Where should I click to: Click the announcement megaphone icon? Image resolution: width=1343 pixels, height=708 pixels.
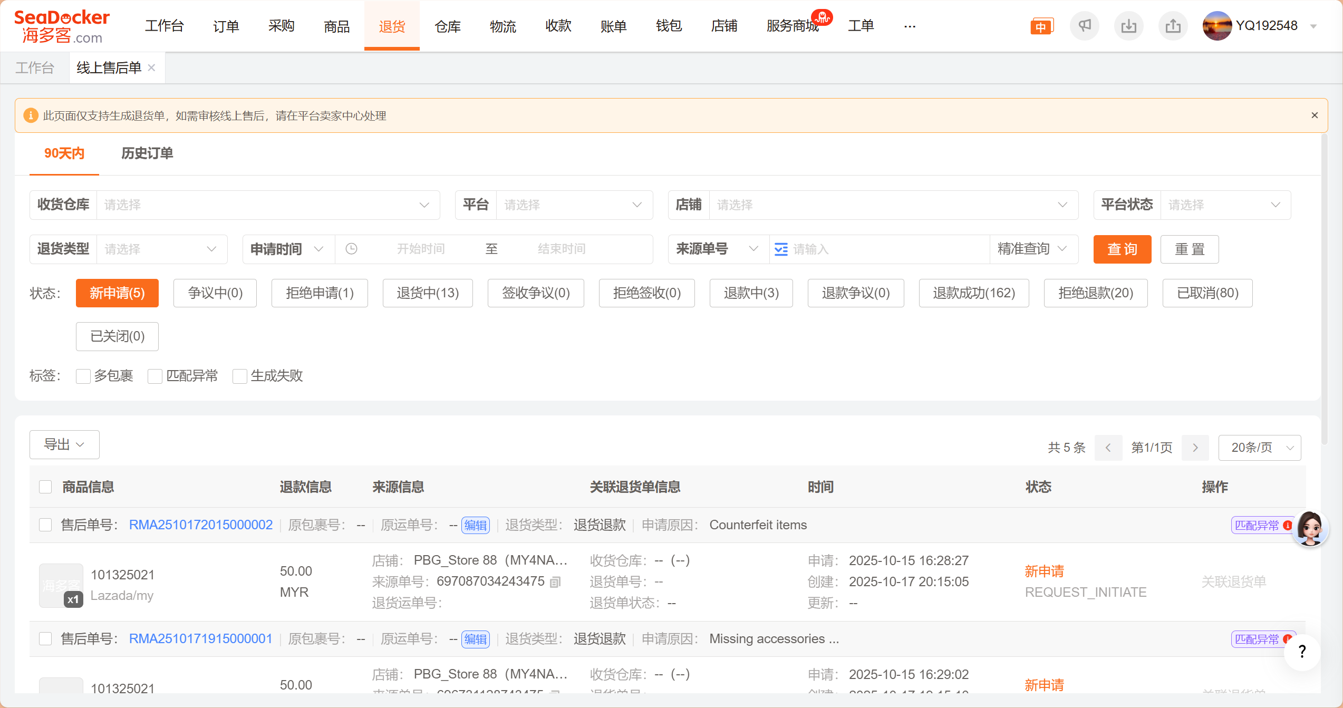click(x=1084, y=26)
